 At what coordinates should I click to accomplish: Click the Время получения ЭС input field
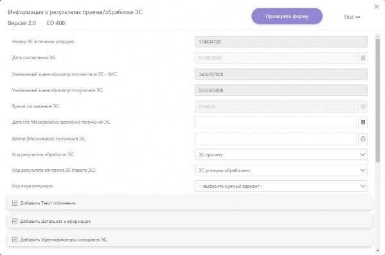[x=276, y=139]
